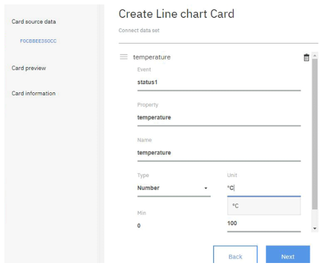Click the Event field containing status1

coord(219,82)
